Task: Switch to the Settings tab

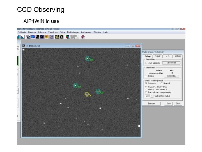Action: pos(178,56)
